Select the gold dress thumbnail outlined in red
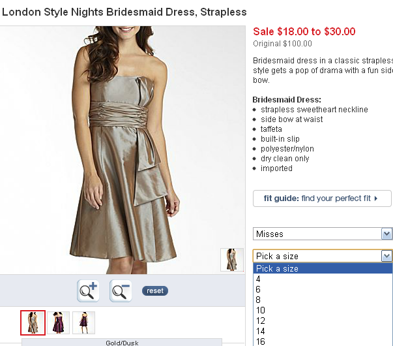 point(33,322)
